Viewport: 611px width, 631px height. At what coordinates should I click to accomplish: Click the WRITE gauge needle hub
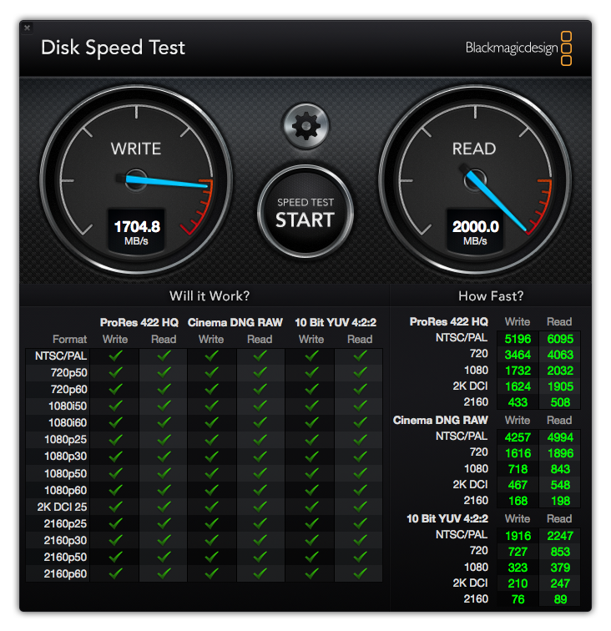pos(136,180)
